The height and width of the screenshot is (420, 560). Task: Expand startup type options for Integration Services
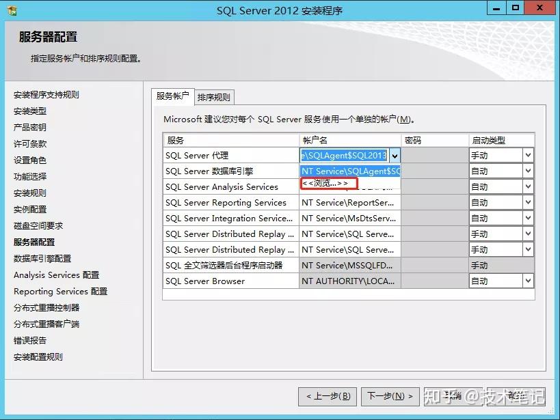(528, 218)
